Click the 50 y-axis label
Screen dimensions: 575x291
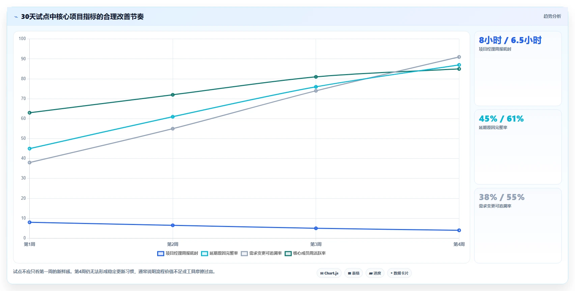23,138
